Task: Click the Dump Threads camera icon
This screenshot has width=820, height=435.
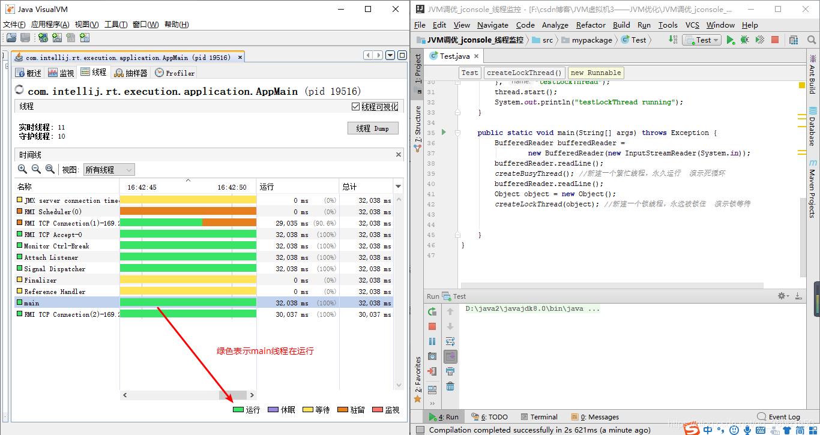Action: [x=432, y=356]
